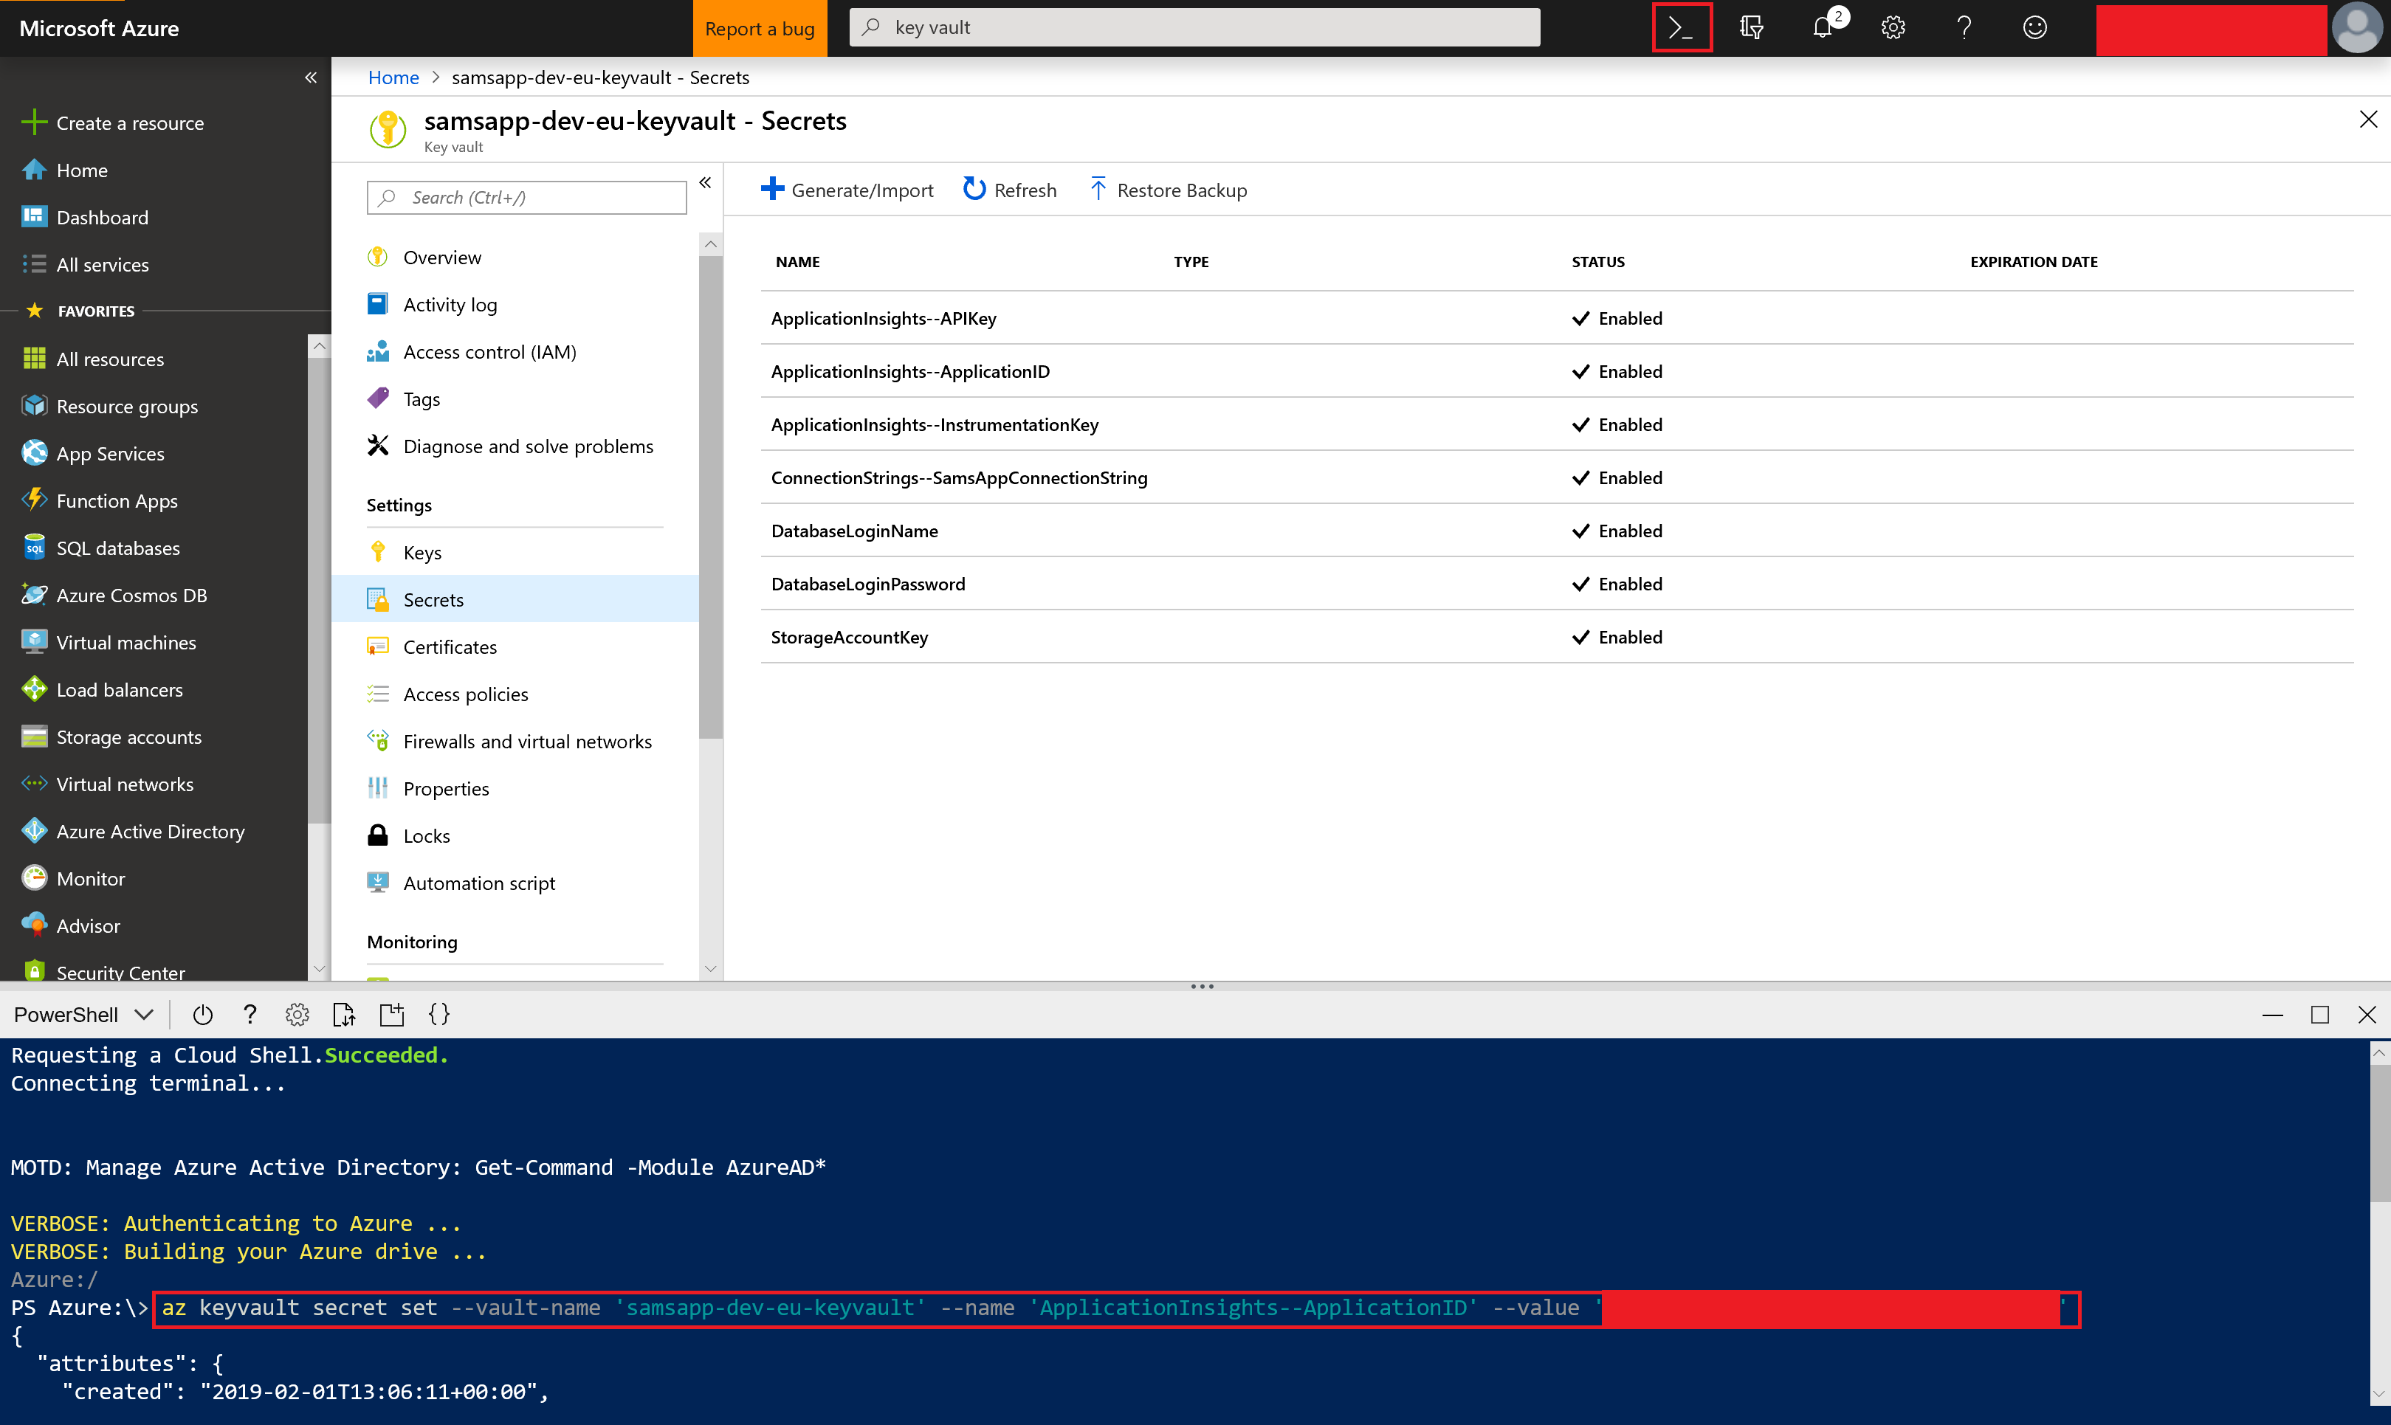Image resolution: width=2391 pixels, height=1425 pixels.
Task: Open Cloud Shell settings gear icon
Action: [297, 1014]
